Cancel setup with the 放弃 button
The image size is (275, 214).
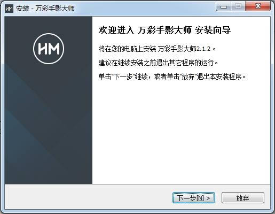point(243,197)
